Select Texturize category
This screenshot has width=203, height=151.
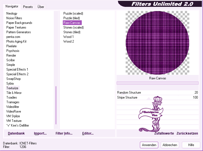pos(12,88)
